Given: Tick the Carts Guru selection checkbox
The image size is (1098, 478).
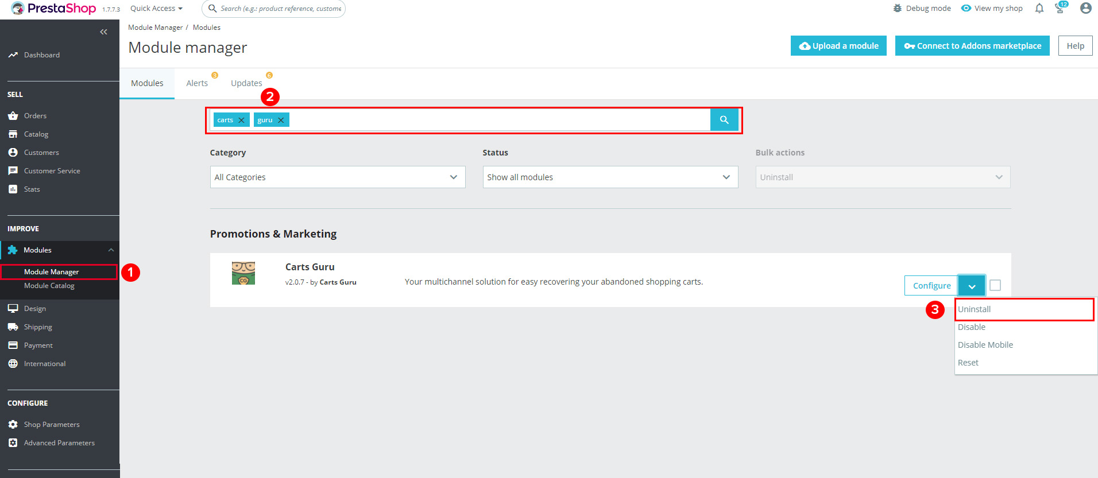Looking at the screenshot, I should 995,285.
